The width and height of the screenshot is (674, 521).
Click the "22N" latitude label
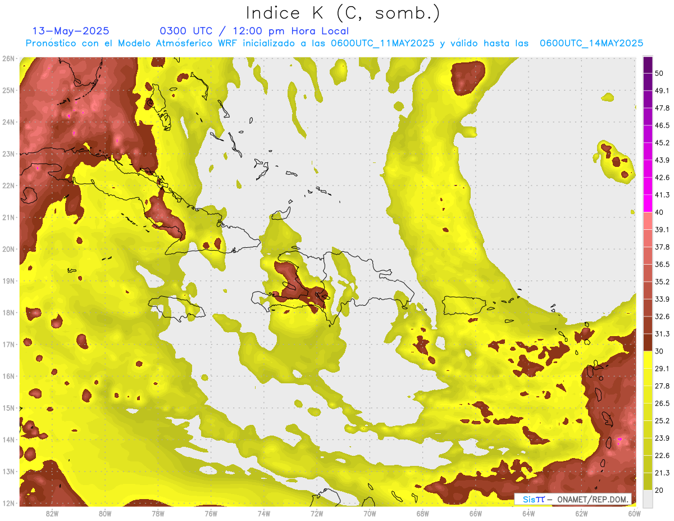coord(8,185)
